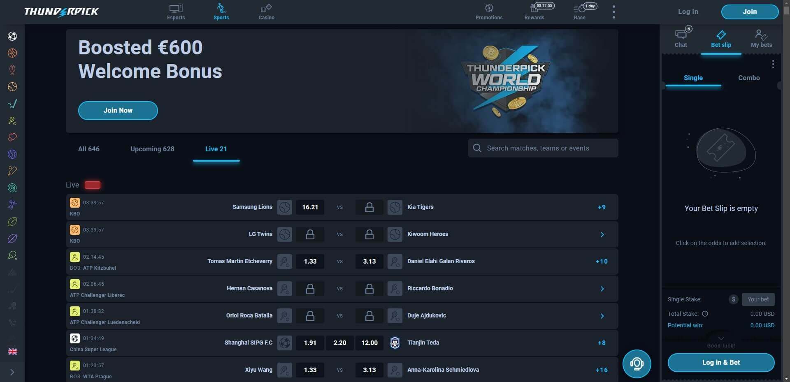Open the basketball sport in the sidebar

(x=12, y=53)
